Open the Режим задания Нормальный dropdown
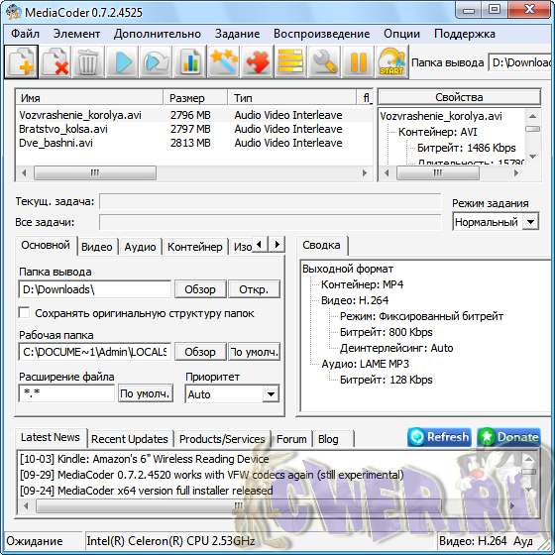This screenshot has width=555, height=555. [x=496, y=222]
